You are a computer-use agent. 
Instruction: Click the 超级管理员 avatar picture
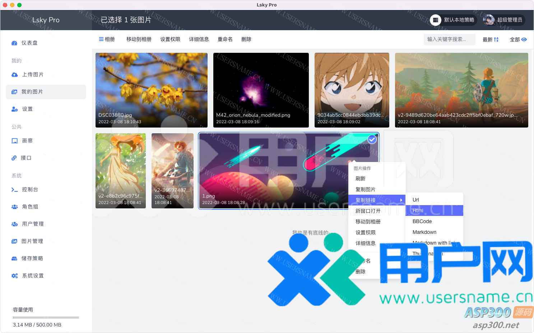[489, 20]
